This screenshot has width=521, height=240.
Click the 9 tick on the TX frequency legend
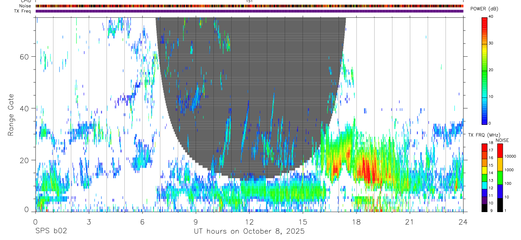coord(490,210)
